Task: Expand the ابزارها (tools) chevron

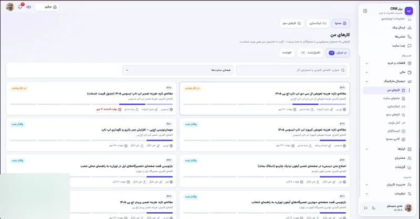Action: pos(366,149)
